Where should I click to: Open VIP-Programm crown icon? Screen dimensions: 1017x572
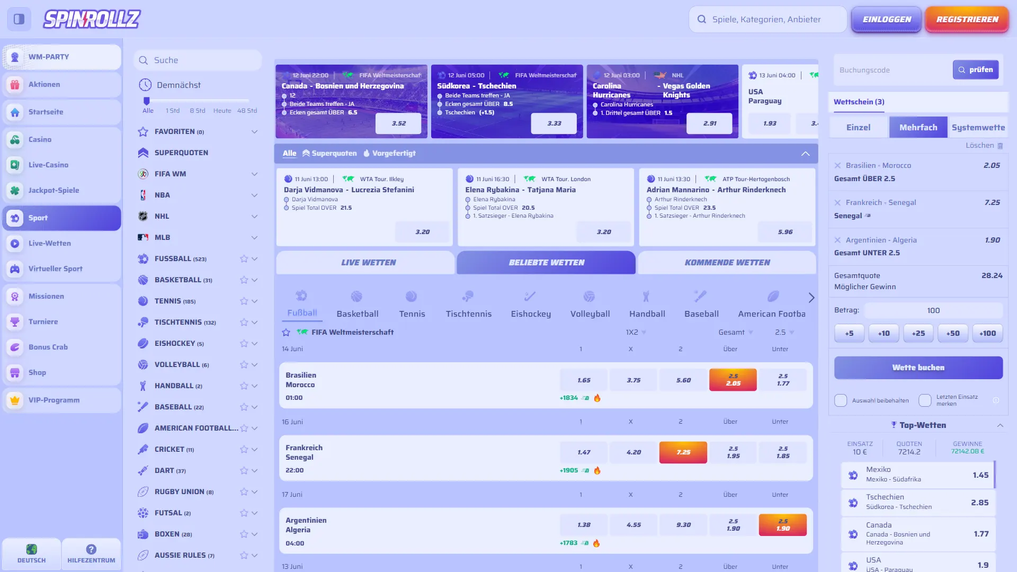click(x=15, y=400)
